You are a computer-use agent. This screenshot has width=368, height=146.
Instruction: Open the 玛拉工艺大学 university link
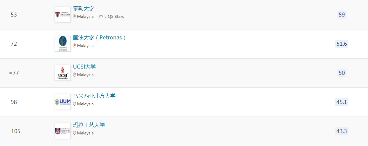(89, 125)
